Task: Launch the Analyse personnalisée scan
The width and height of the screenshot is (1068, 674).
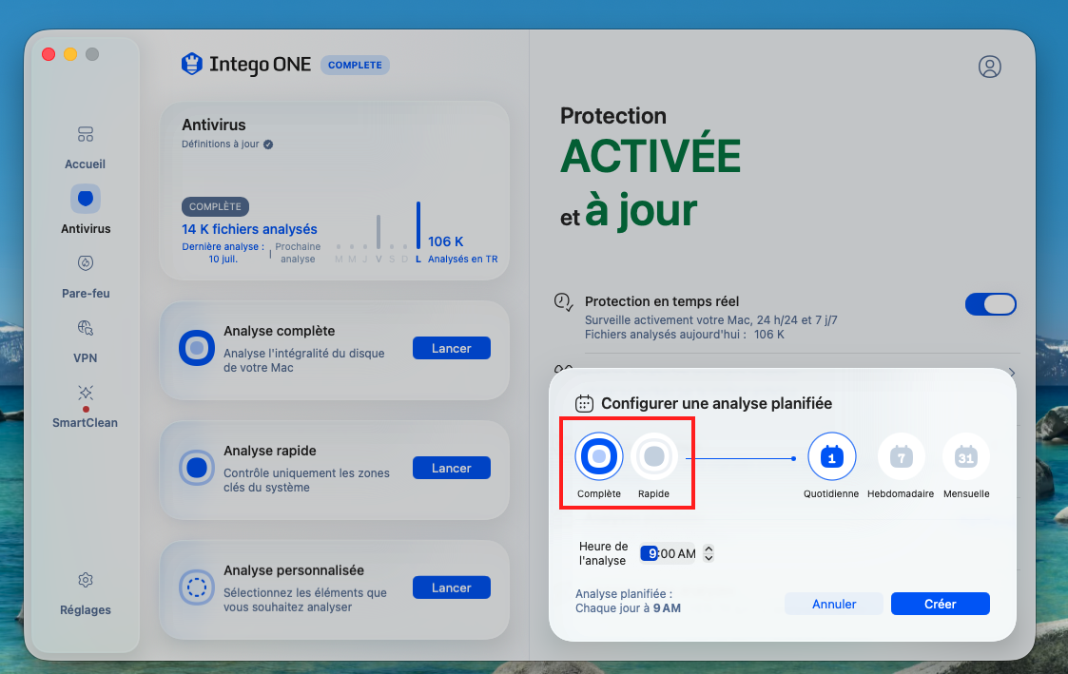Action: point(452,587)
